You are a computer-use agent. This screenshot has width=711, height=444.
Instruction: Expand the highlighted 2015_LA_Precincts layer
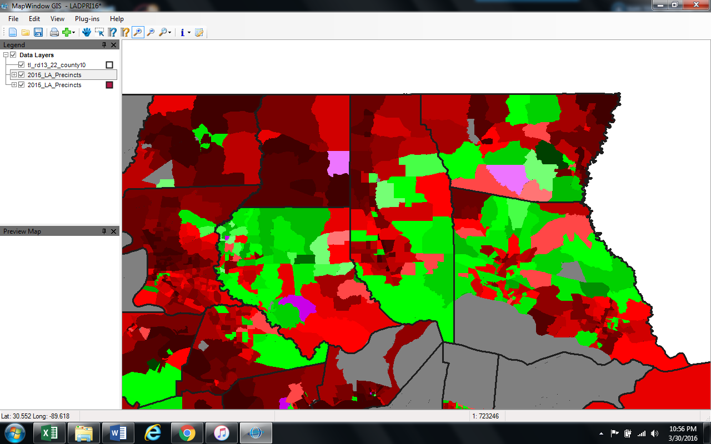pos(14,75)
